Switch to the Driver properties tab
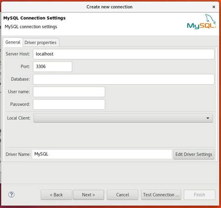 pyautogui.click(x=41, y=43)
